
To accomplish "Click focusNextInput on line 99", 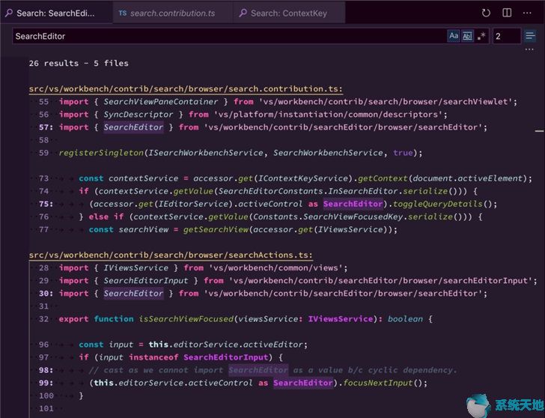I will point(378,383).
